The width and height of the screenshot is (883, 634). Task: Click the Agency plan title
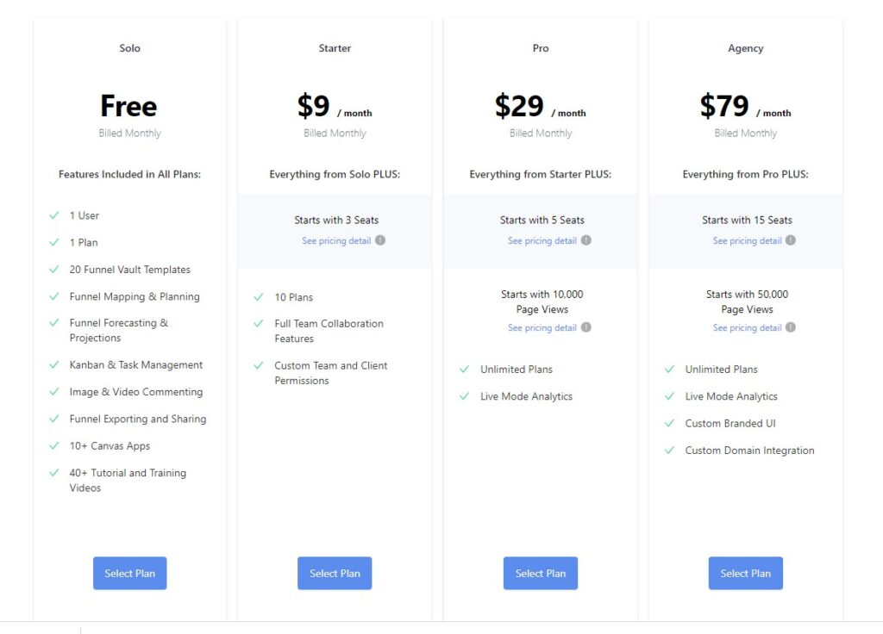(x=745, y=48)
